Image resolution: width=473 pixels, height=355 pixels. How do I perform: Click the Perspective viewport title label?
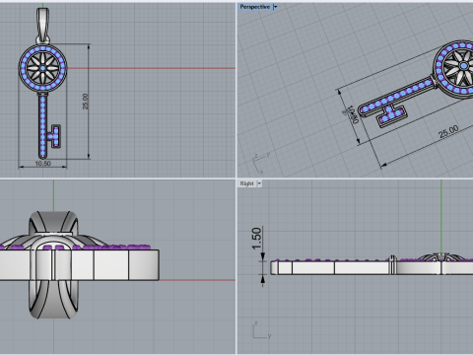254,7
